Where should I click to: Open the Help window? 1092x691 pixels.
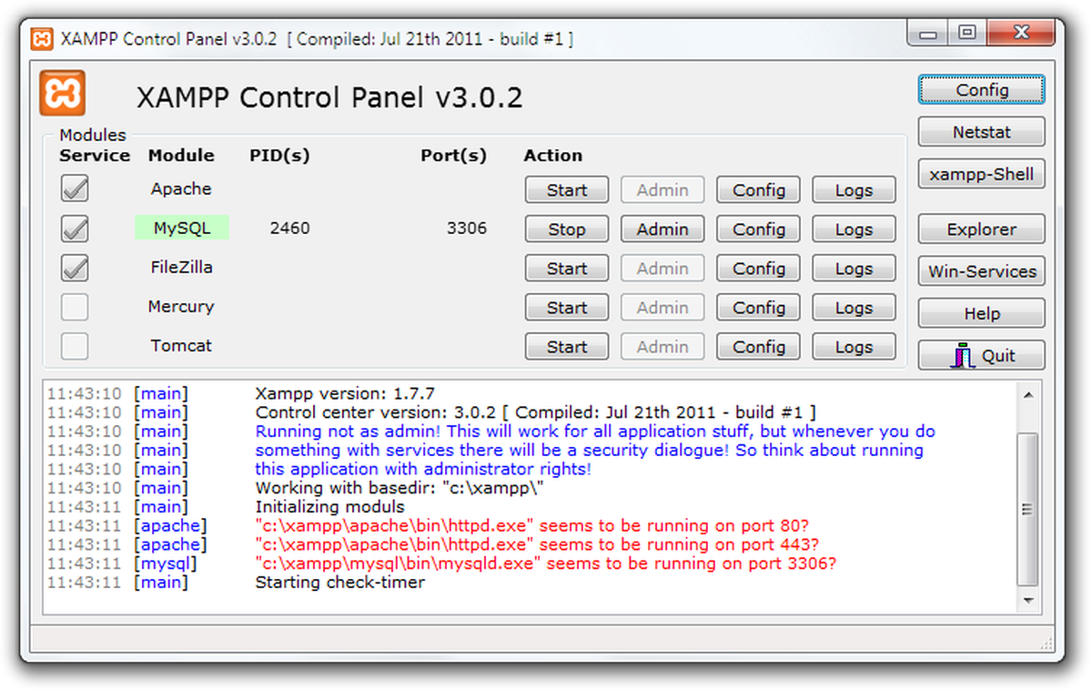coord(981,312)
